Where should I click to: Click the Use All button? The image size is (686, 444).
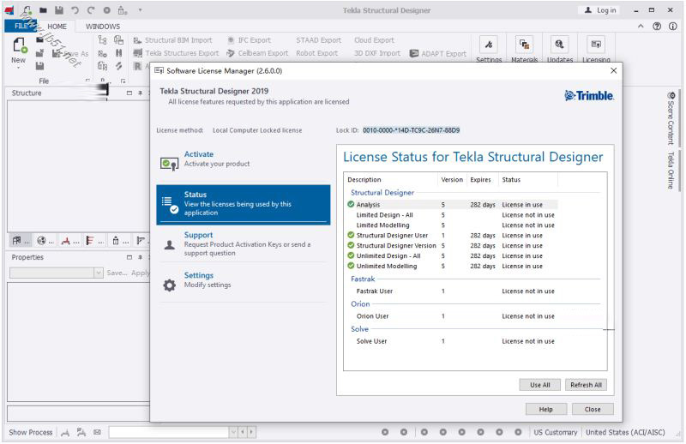tap(540, 385)
